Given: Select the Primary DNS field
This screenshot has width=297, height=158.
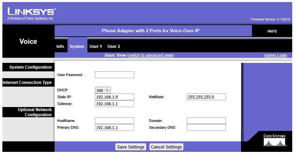Looking at the screenshot, I should point(114,127).
